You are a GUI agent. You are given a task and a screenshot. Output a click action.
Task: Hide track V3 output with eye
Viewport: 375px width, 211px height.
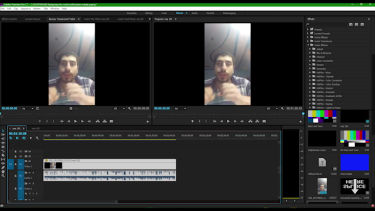(30, 151)
